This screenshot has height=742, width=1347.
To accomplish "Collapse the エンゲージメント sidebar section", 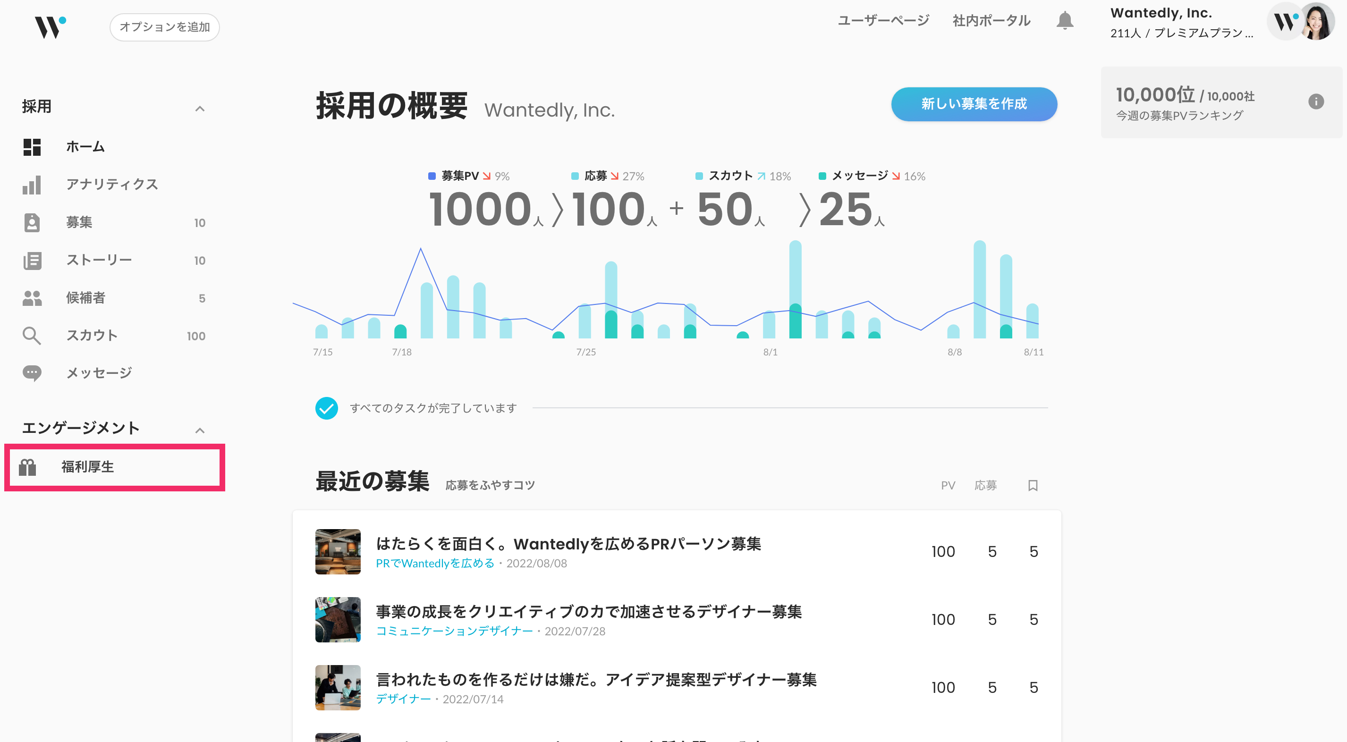I will point(200,430).
